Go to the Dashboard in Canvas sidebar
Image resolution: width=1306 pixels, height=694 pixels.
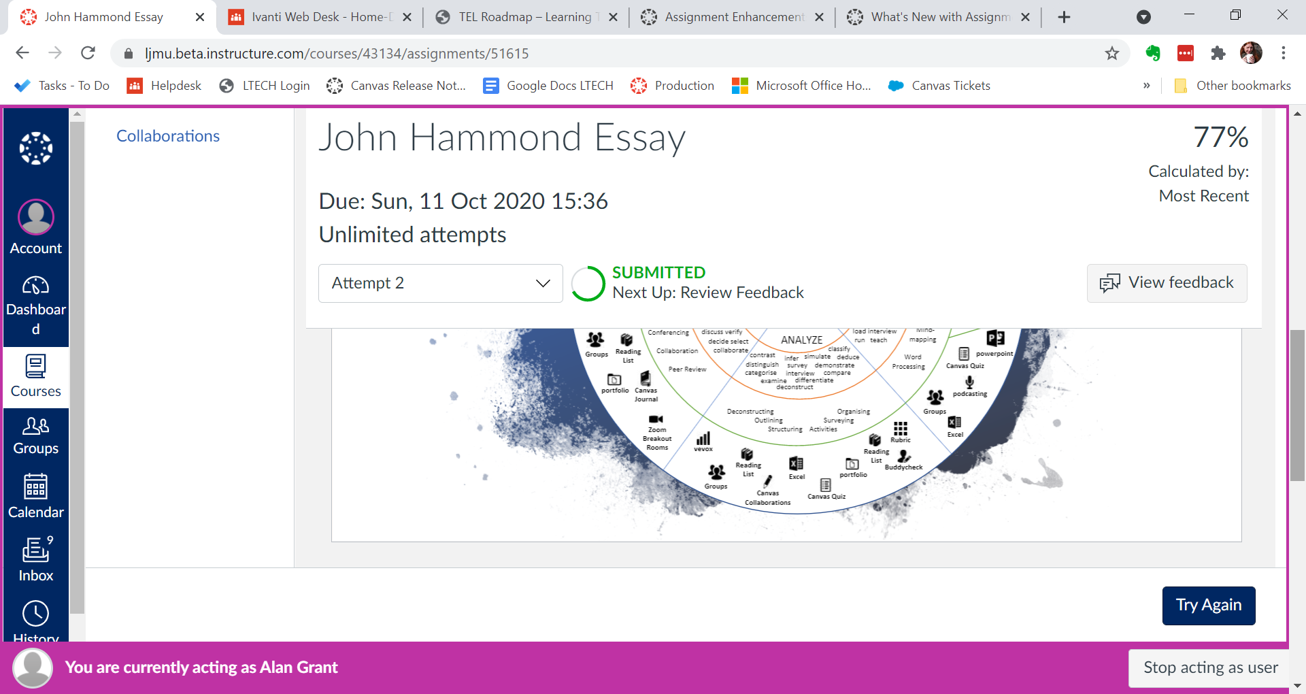36,305
